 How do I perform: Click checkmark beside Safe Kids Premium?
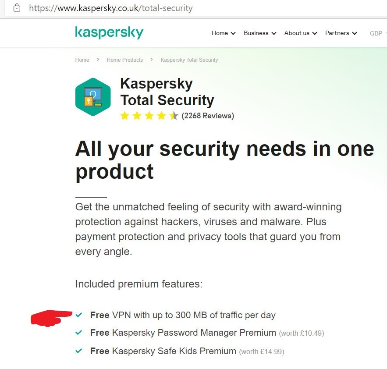(79, 351)
